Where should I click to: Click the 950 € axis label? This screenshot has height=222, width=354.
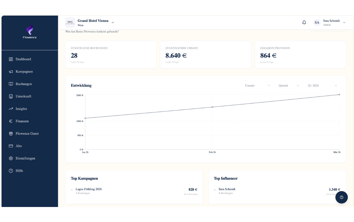(80, 135)
